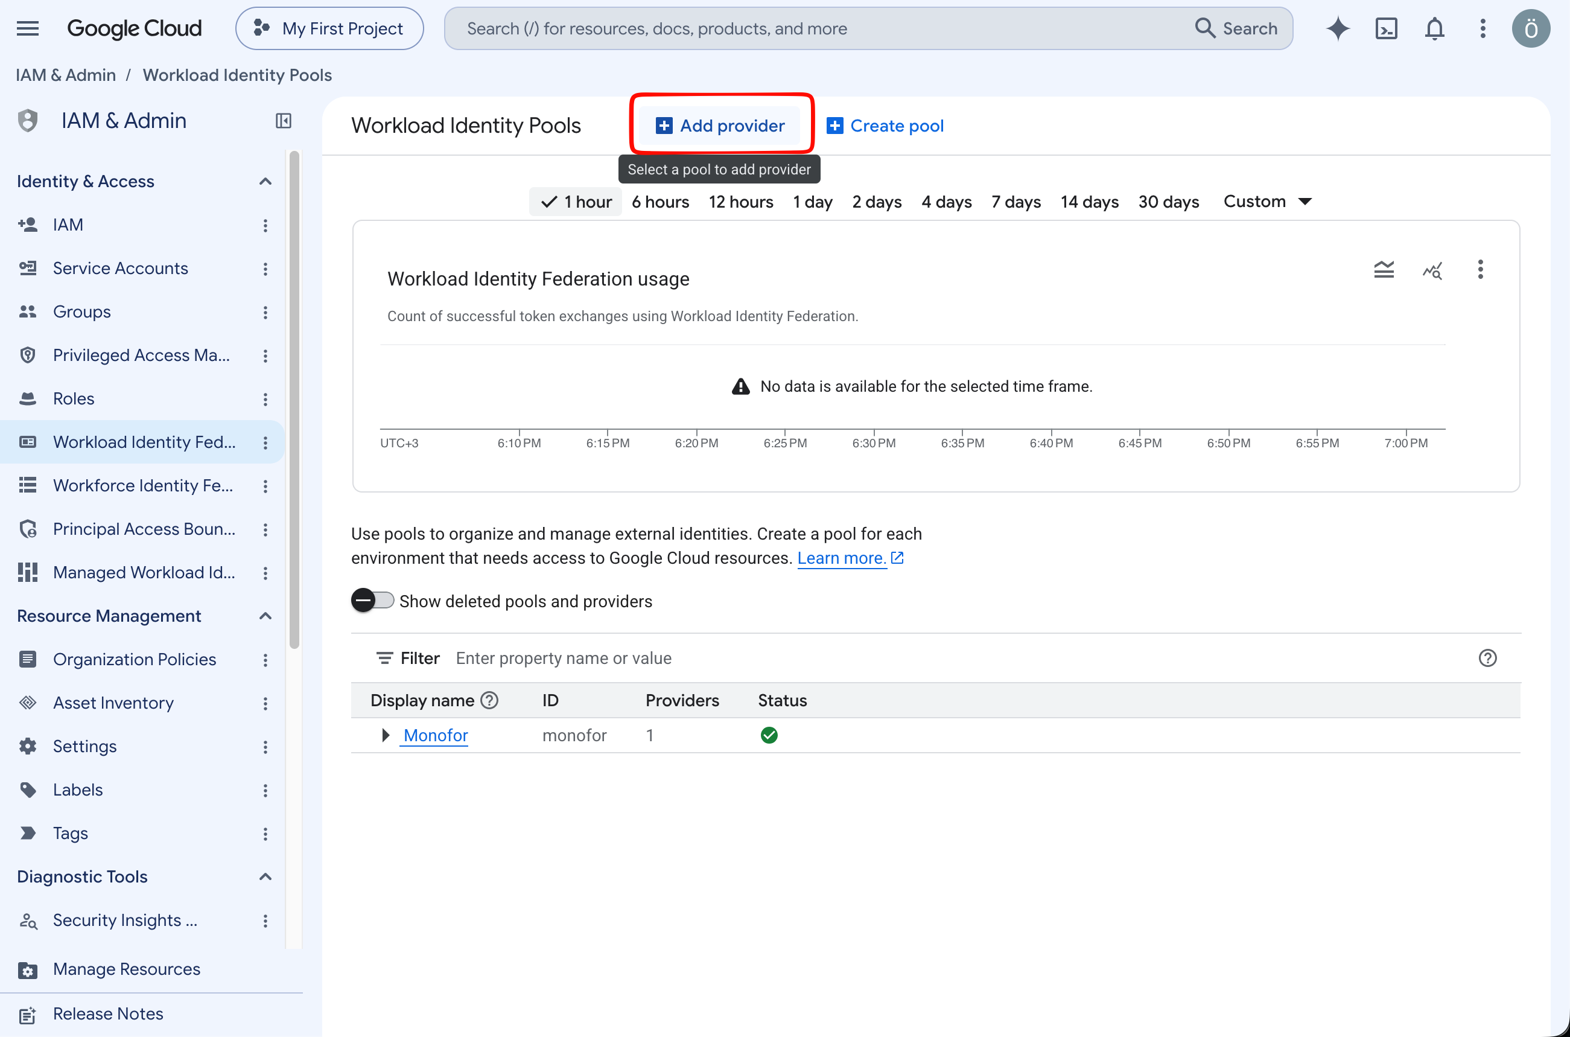Open more options for Tags sidebar item

(x=265, y=834)
